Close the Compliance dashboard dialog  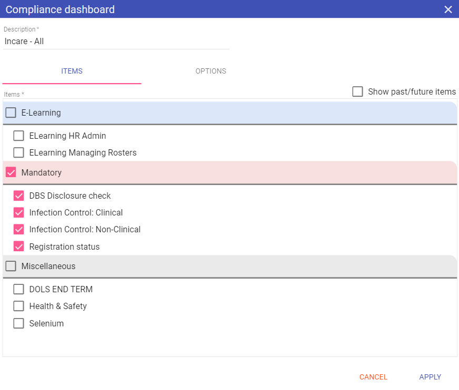(x=448, y=9)
